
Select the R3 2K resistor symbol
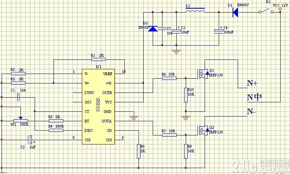click(x=56, y=121)
